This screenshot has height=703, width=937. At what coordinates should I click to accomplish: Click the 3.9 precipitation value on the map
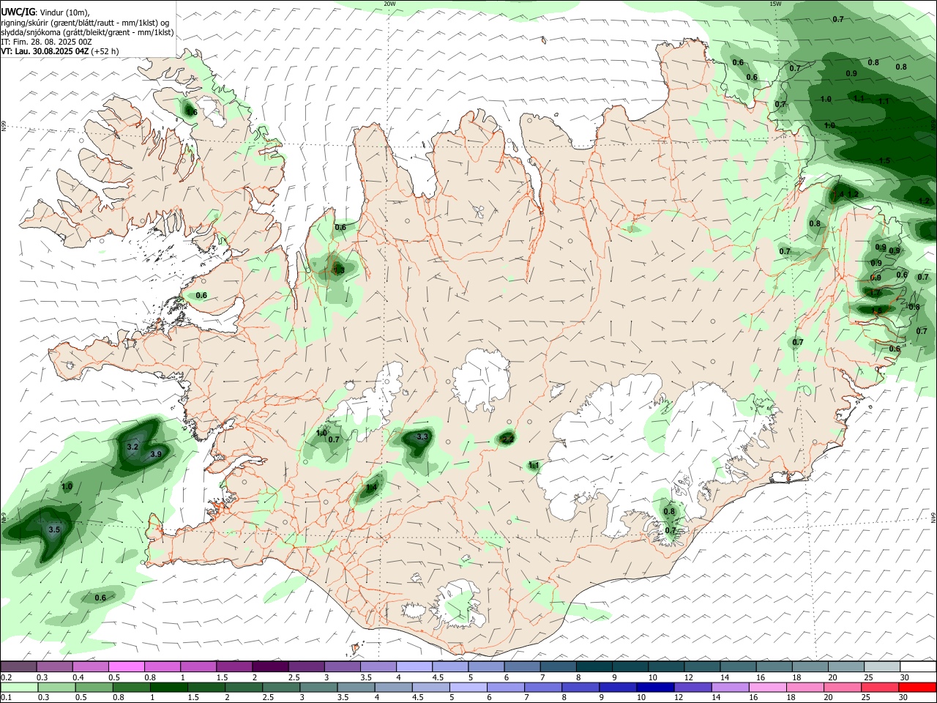(156, 455)
